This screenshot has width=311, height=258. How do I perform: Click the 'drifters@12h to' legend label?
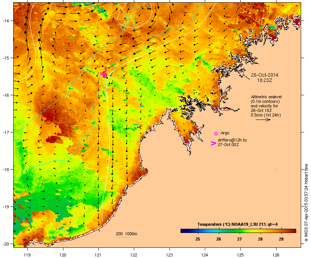tap(232, 140)
